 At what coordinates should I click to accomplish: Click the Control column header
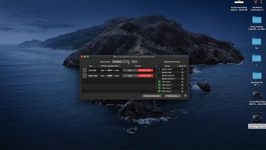click(138, 66)
